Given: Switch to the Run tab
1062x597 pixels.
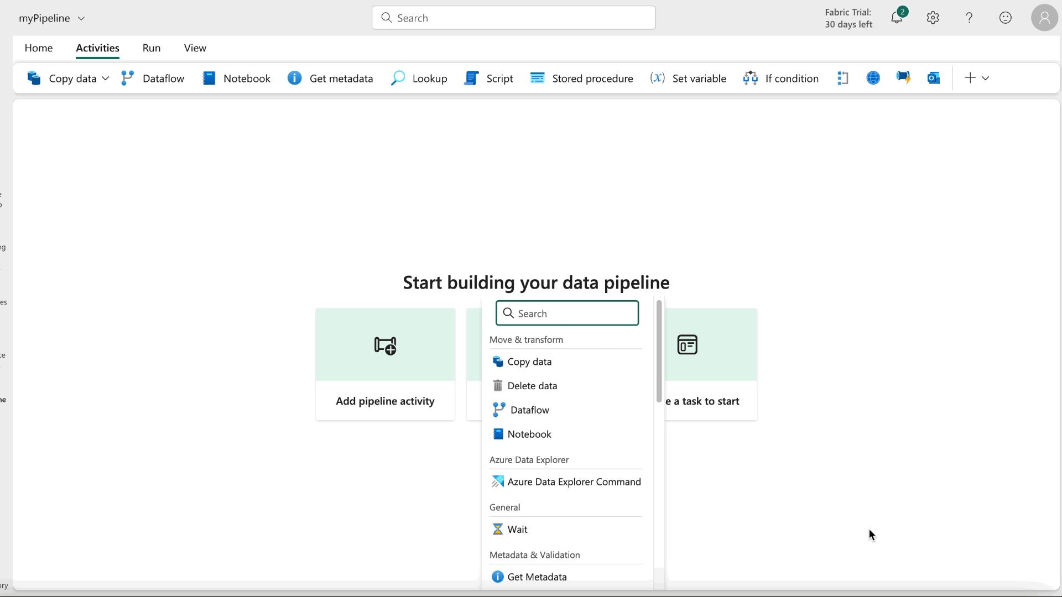Looking at the screenshot, I should [152, 48].
